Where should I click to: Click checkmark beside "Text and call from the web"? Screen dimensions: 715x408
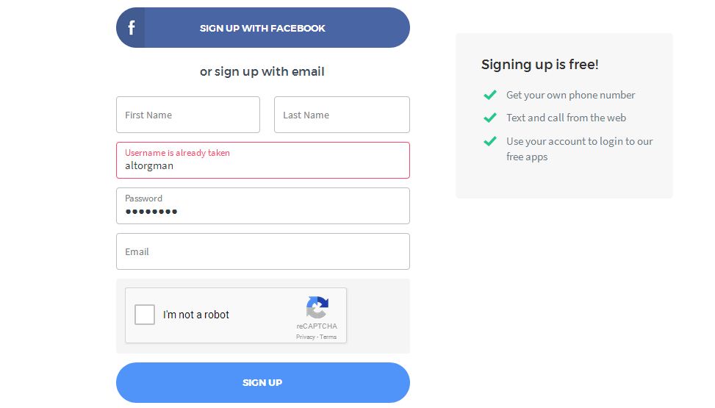pos(490,118)
